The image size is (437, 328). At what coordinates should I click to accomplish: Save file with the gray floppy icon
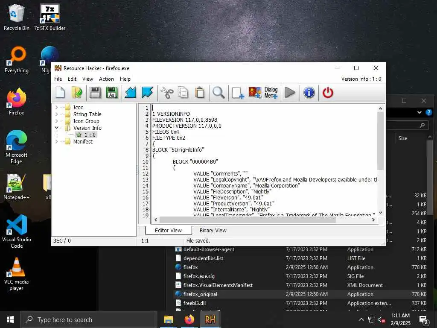click(95, 93)
